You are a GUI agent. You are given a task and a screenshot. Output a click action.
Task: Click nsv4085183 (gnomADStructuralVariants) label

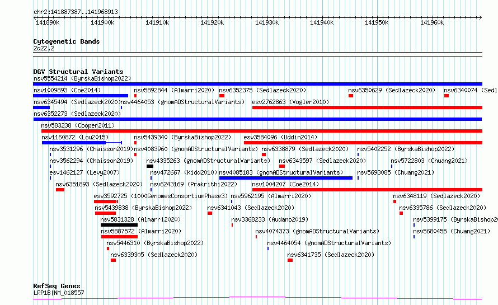pos(281,172)
